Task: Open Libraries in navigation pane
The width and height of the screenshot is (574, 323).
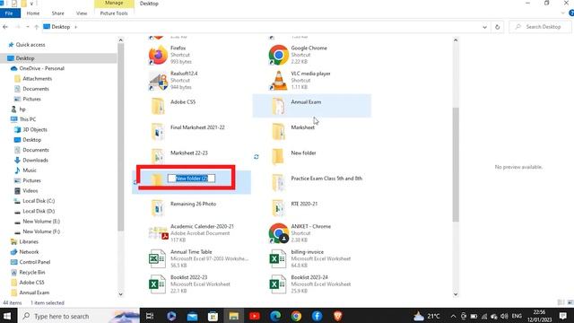Action: [x=29, y=241]
